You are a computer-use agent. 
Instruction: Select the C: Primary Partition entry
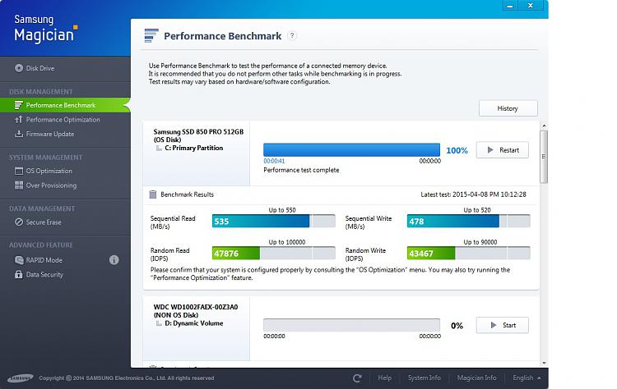click(x=193, y=148)
